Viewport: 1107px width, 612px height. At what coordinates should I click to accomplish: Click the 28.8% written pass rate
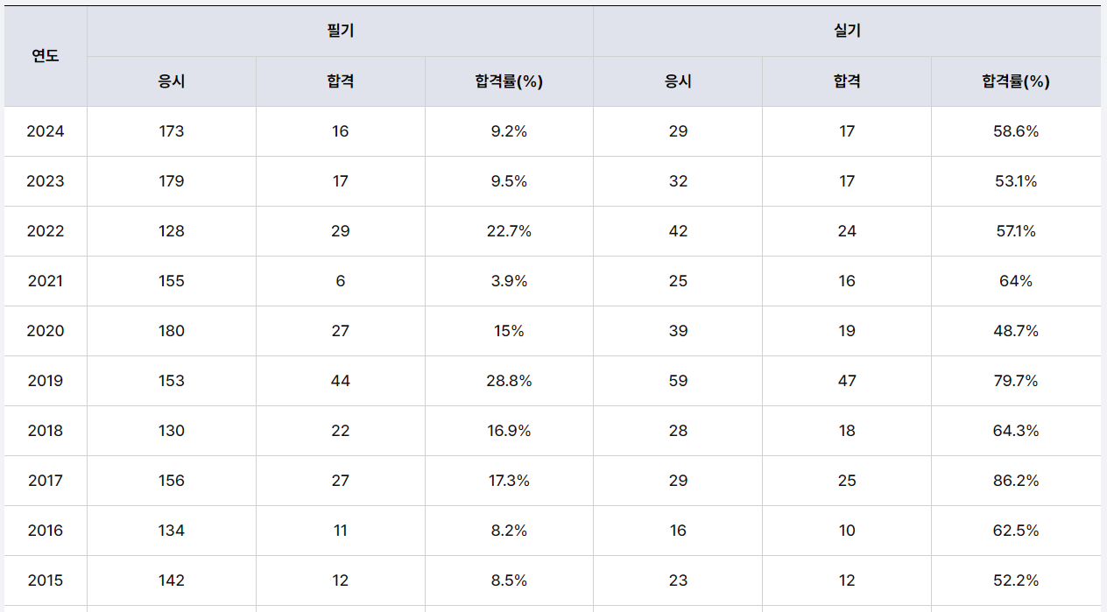[509, 381]
